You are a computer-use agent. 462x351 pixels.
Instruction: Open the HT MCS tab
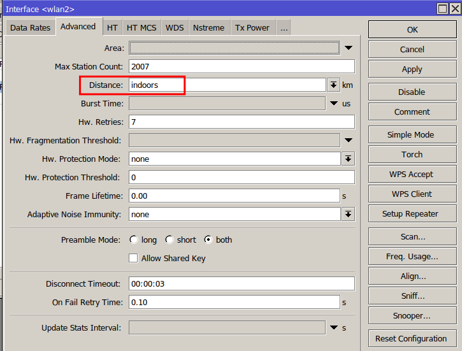pyautogui.click(x=141, y=27)
